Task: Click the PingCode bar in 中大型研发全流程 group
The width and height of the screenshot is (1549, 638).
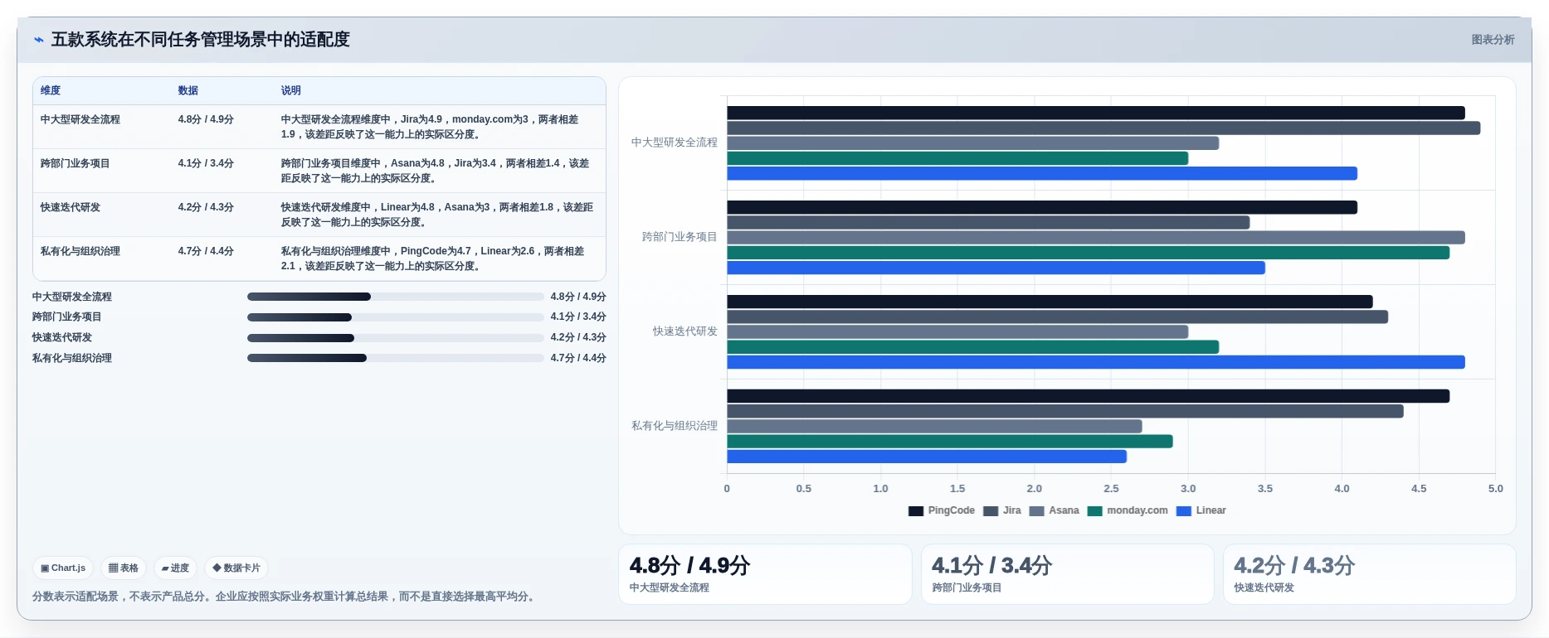Action: pos(1096,113)
